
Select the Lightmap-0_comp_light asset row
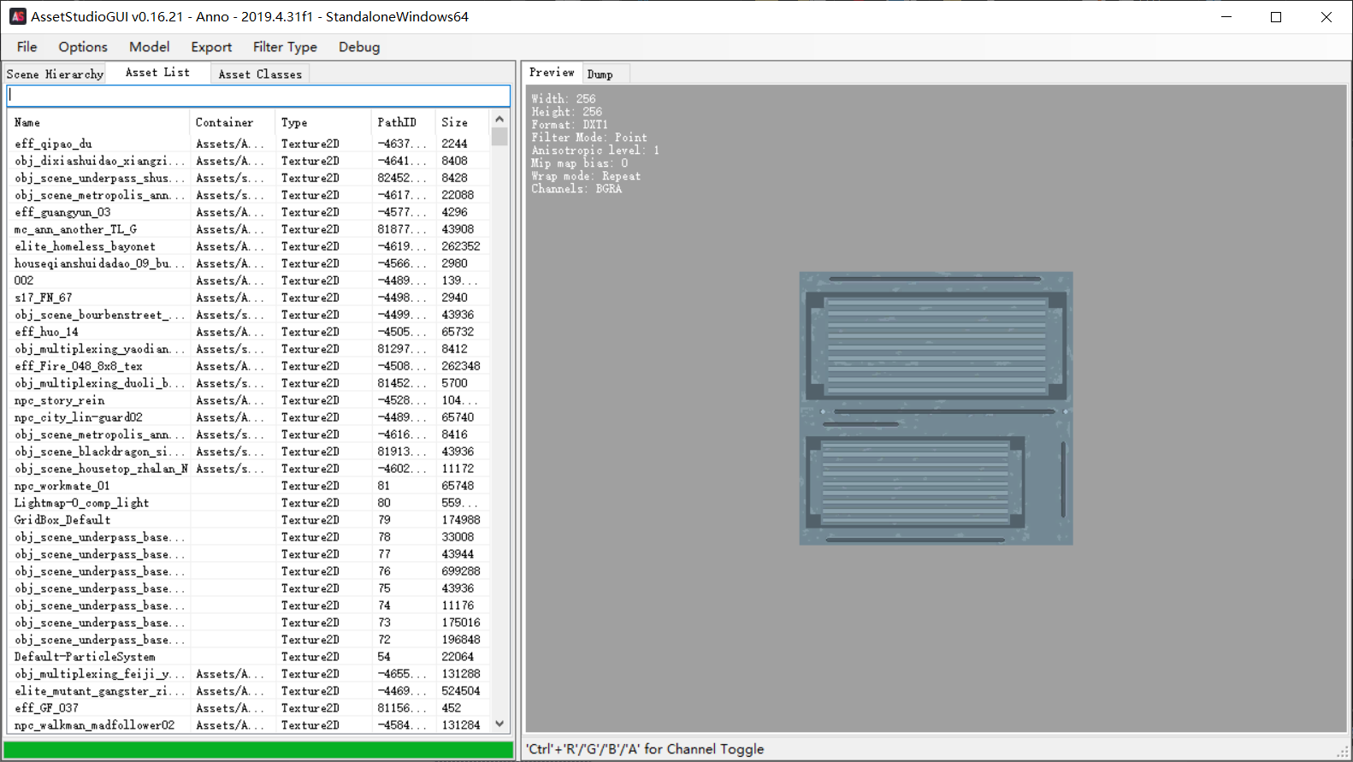tap(248, 503)
